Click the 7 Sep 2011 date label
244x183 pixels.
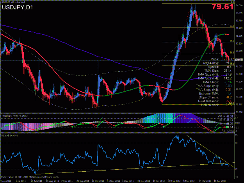point(67,181)
